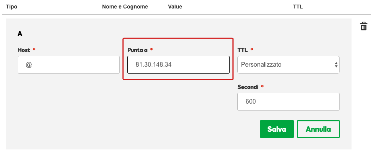Click the Punta a IP address field
Viewport: 372px width, 156px height.
(x=178, y=65)
